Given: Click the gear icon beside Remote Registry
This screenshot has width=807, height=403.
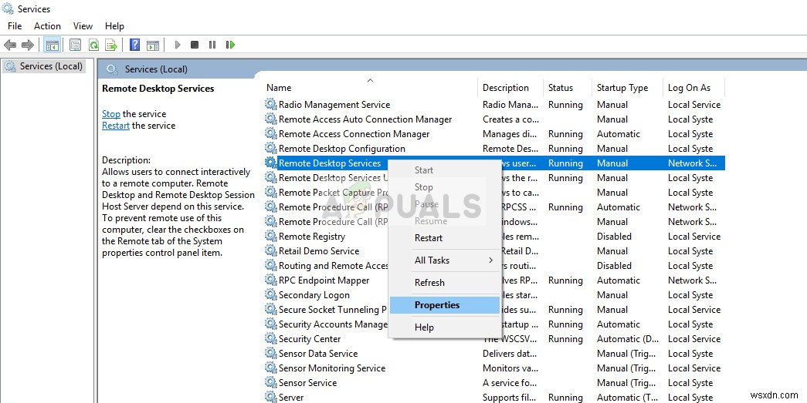Looking at the screenshot, I should (271, 237).
